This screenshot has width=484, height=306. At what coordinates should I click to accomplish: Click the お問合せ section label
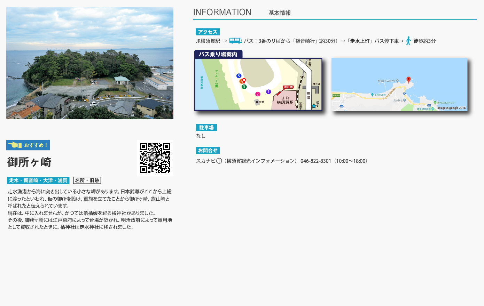point(208,151)
